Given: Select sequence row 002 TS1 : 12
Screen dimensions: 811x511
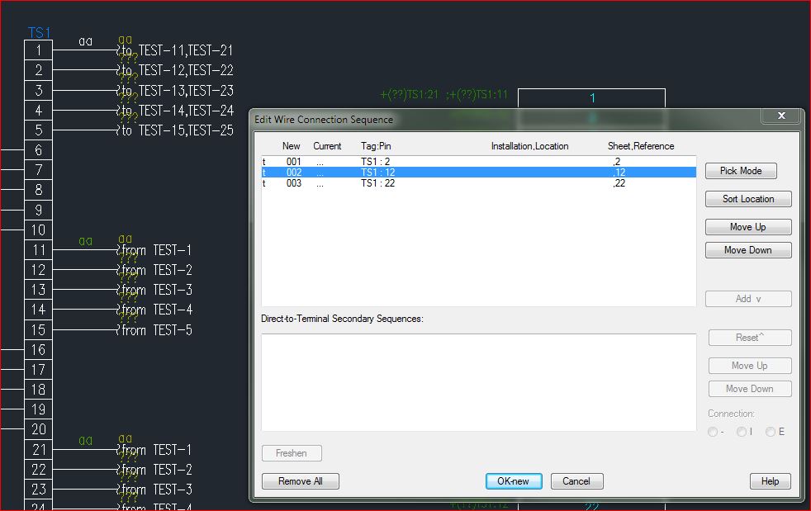Looking at the screenshot, I should [478, 173].
